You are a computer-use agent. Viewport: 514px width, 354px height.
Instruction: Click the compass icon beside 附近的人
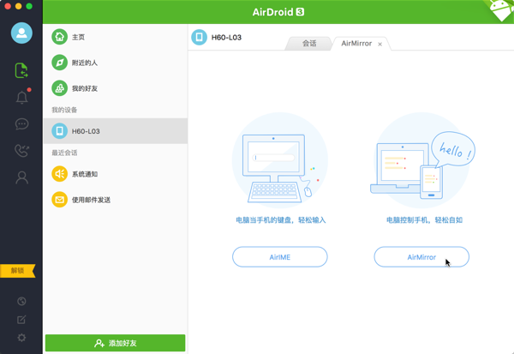[59, 63]
